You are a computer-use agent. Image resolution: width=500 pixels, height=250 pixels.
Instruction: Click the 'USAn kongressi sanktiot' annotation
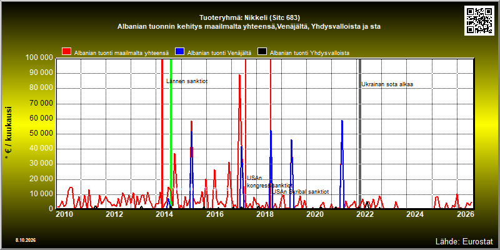269,182
